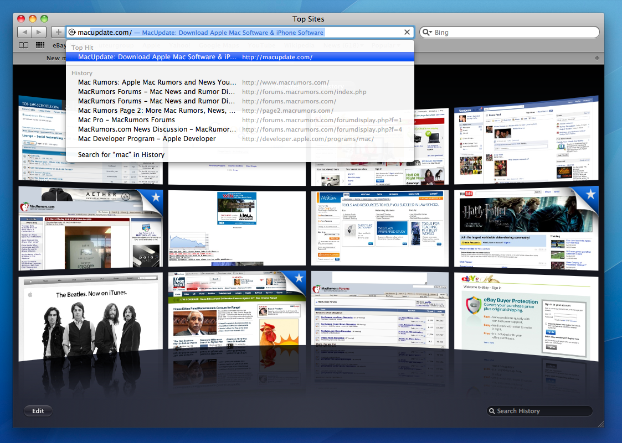This screenshot has height=443, width=622.
Task: Choose Mac Rumors Page 2 history entry
Action: [240, 111]
